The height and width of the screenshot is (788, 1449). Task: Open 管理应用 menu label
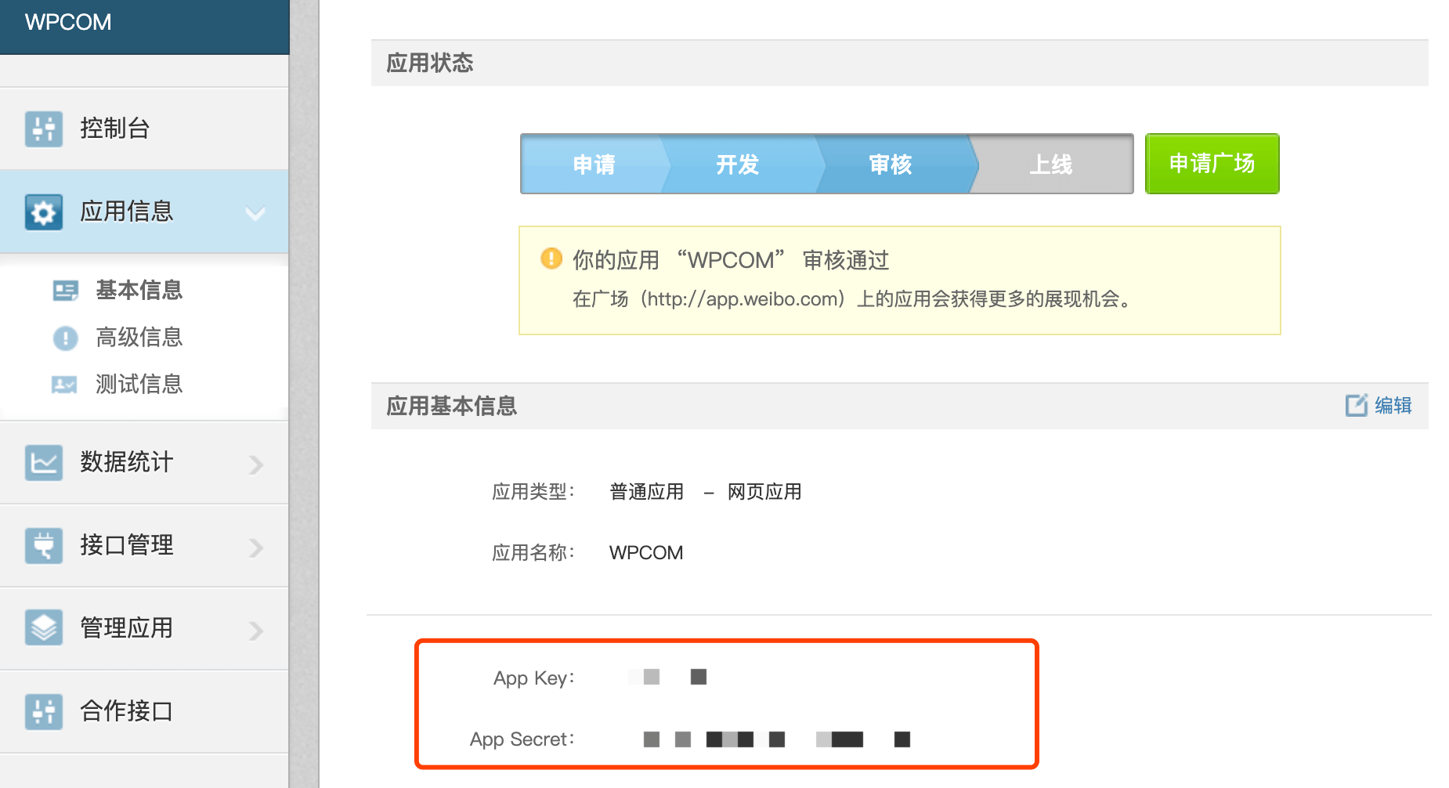click(x=127, y=628)
